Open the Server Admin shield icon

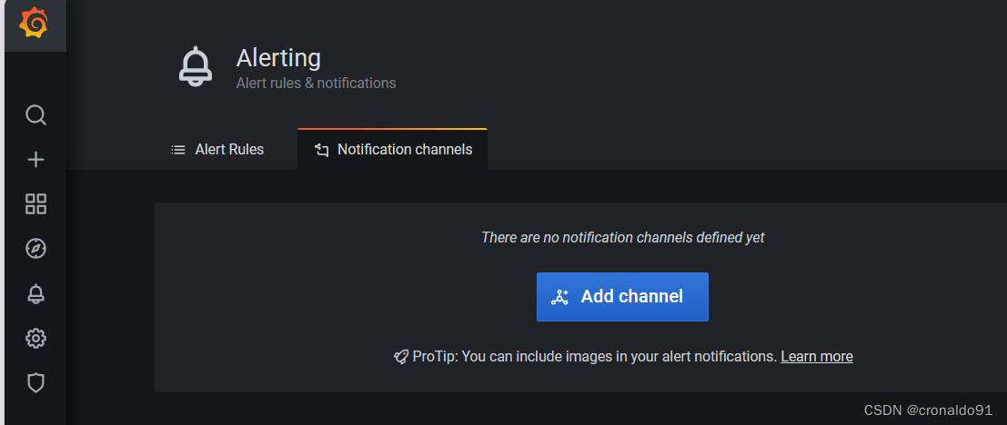35,382
